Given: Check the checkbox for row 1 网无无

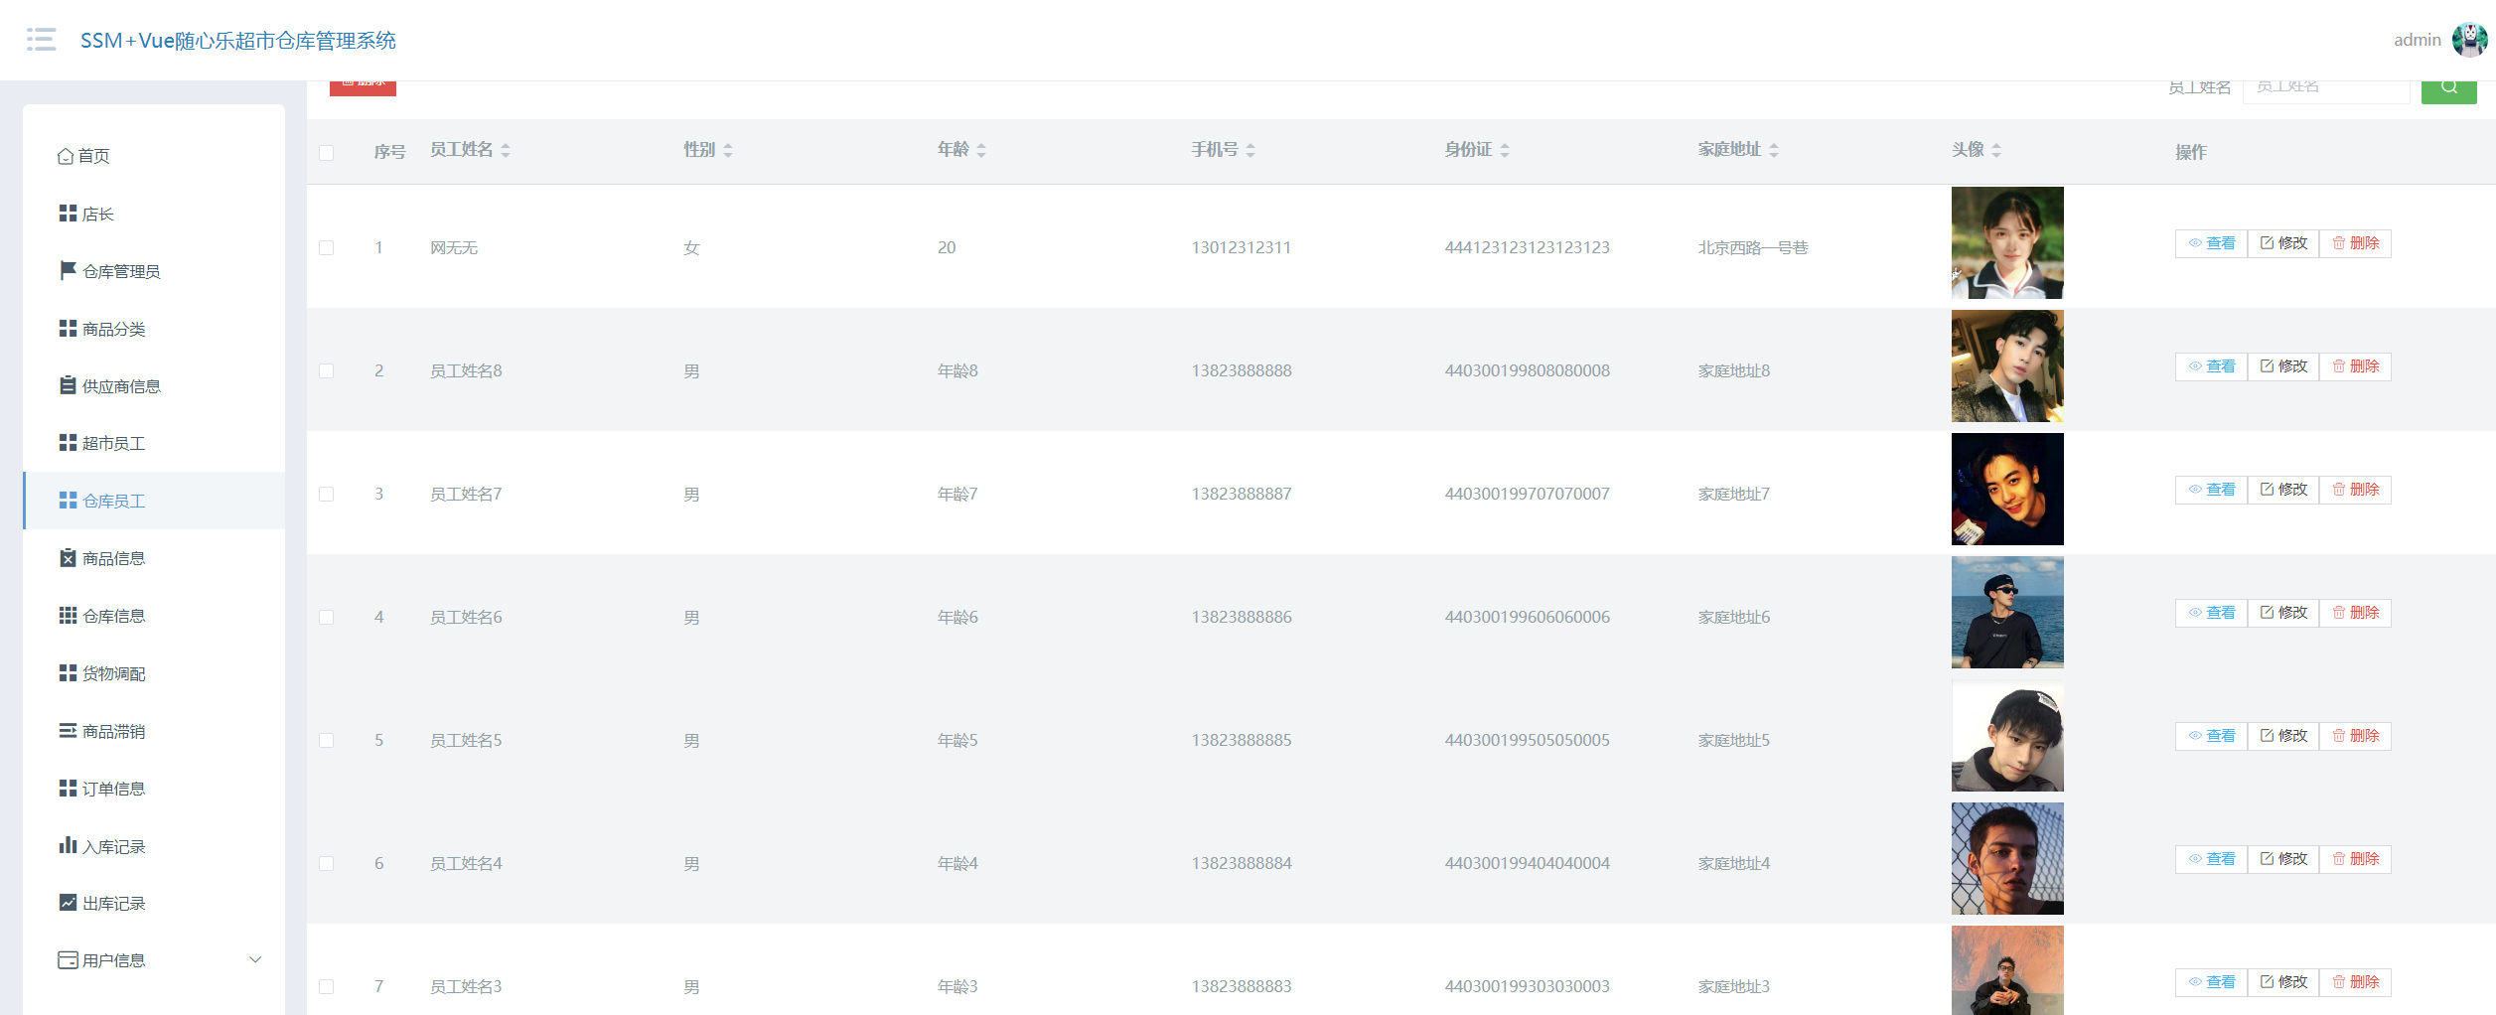Looking at the screenshot, I should [x=326, y=247].
